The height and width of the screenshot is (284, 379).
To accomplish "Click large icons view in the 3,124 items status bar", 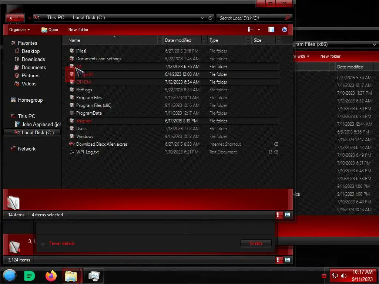I will (x=287, y=260).
